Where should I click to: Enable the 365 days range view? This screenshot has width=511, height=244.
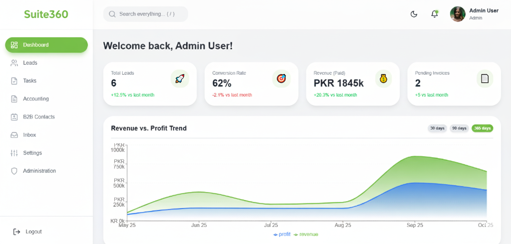pyautogui.click(x=482, y=128)
